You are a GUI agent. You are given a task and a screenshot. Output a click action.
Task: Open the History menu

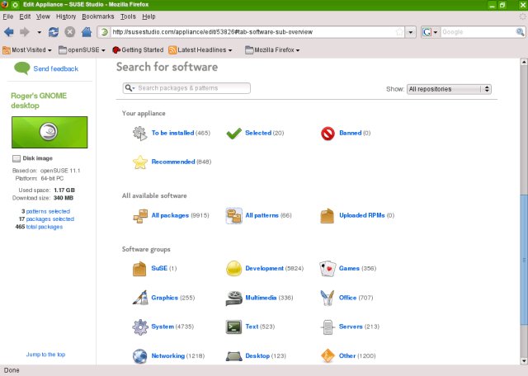tap(67, 16)
